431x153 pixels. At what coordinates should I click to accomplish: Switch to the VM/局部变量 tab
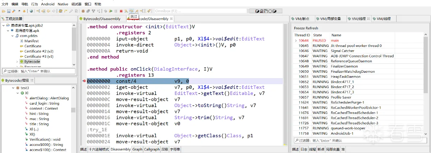tap(330, 19)
